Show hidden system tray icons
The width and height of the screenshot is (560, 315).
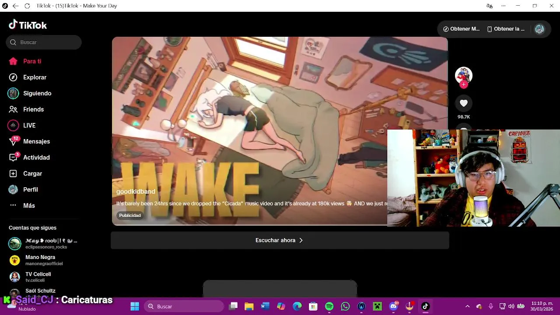coord(467,306)
